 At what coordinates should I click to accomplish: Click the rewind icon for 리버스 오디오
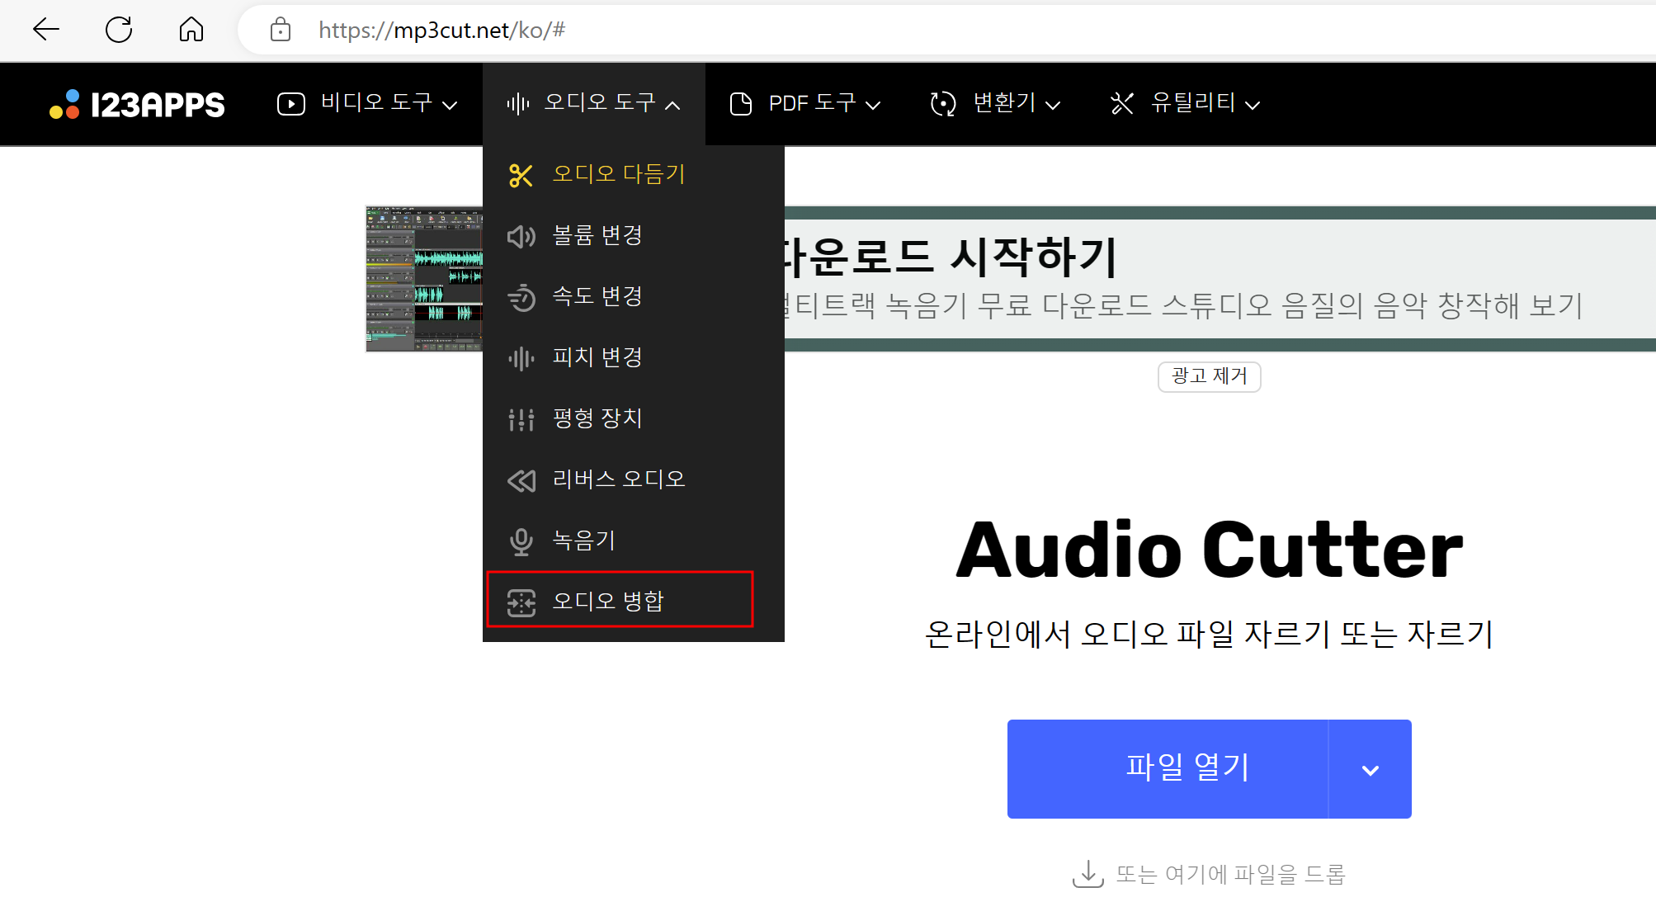(x=521, y=480)
